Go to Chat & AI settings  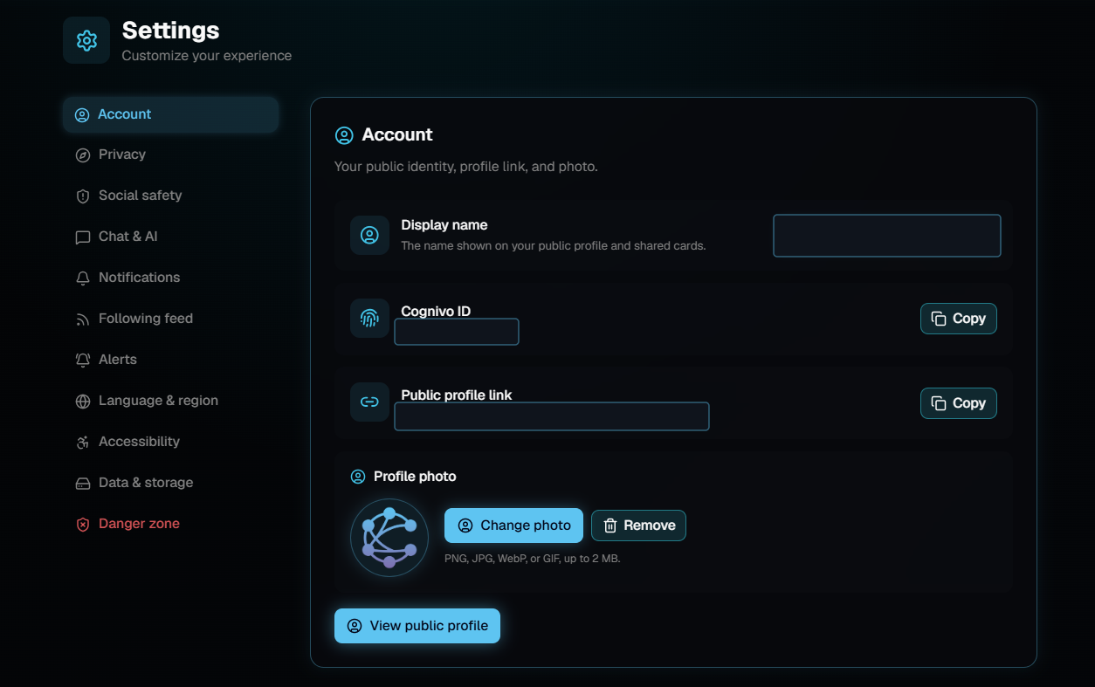pos(171,237)
